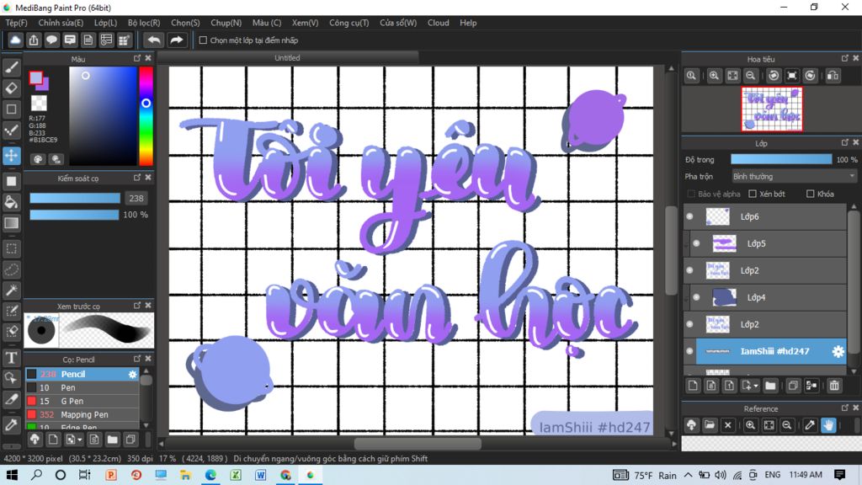Open brush add dropdown arrow in brush panel
The width and height of the screenshot is (862, 485).
pos(80,440)
